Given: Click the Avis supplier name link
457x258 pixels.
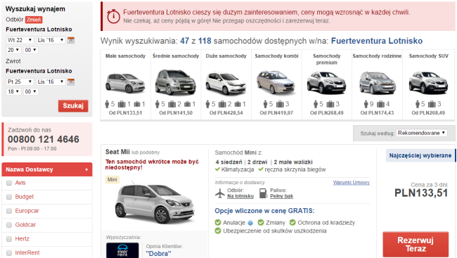Looking at the screenshot, I should pyautogui.click(x=20, y=183).
